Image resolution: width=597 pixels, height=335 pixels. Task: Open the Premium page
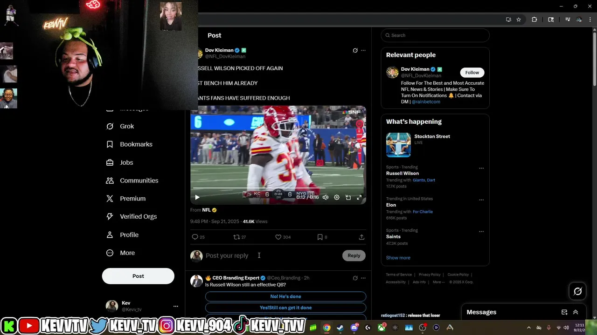(x=125, y=198)
